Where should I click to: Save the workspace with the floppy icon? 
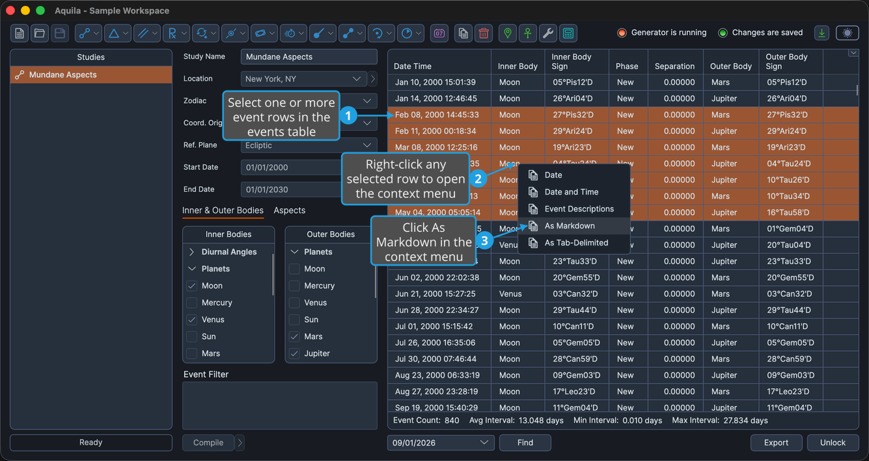(x=60, y=33)
